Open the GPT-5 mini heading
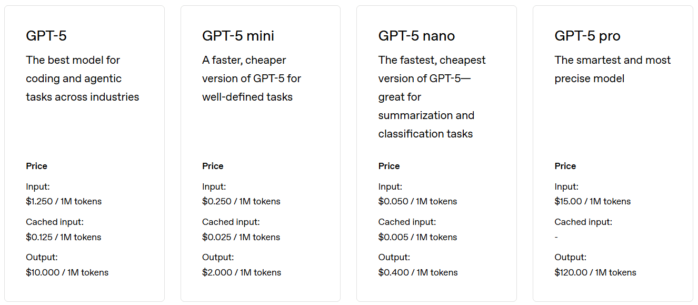 tap(238, 36)
